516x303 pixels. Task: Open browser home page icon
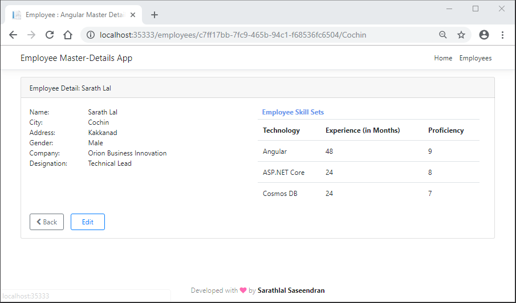(68, 35)
